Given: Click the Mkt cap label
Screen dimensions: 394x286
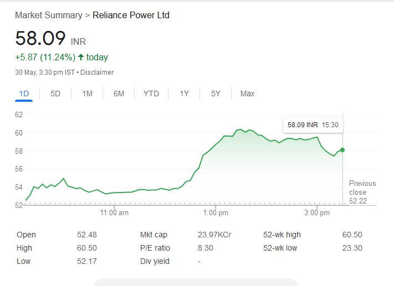Looking at the screenshot, I should coord(154,235).
